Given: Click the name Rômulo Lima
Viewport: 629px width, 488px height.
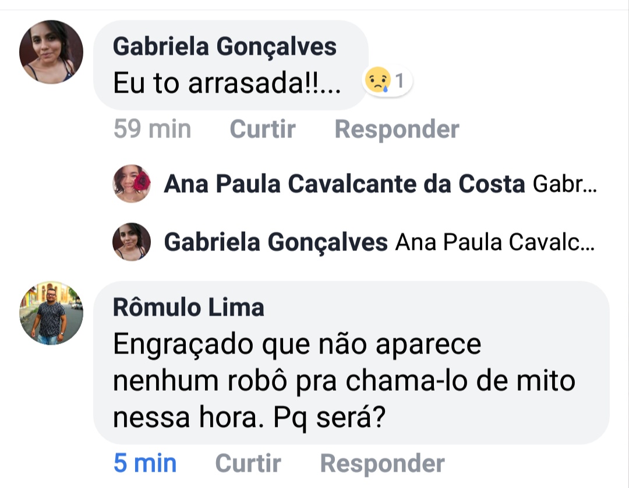Looking at the screenshot, I should pos(188,307).
